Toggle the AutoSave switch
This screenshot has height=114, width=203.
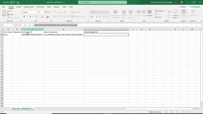click(x=13, y=2)
